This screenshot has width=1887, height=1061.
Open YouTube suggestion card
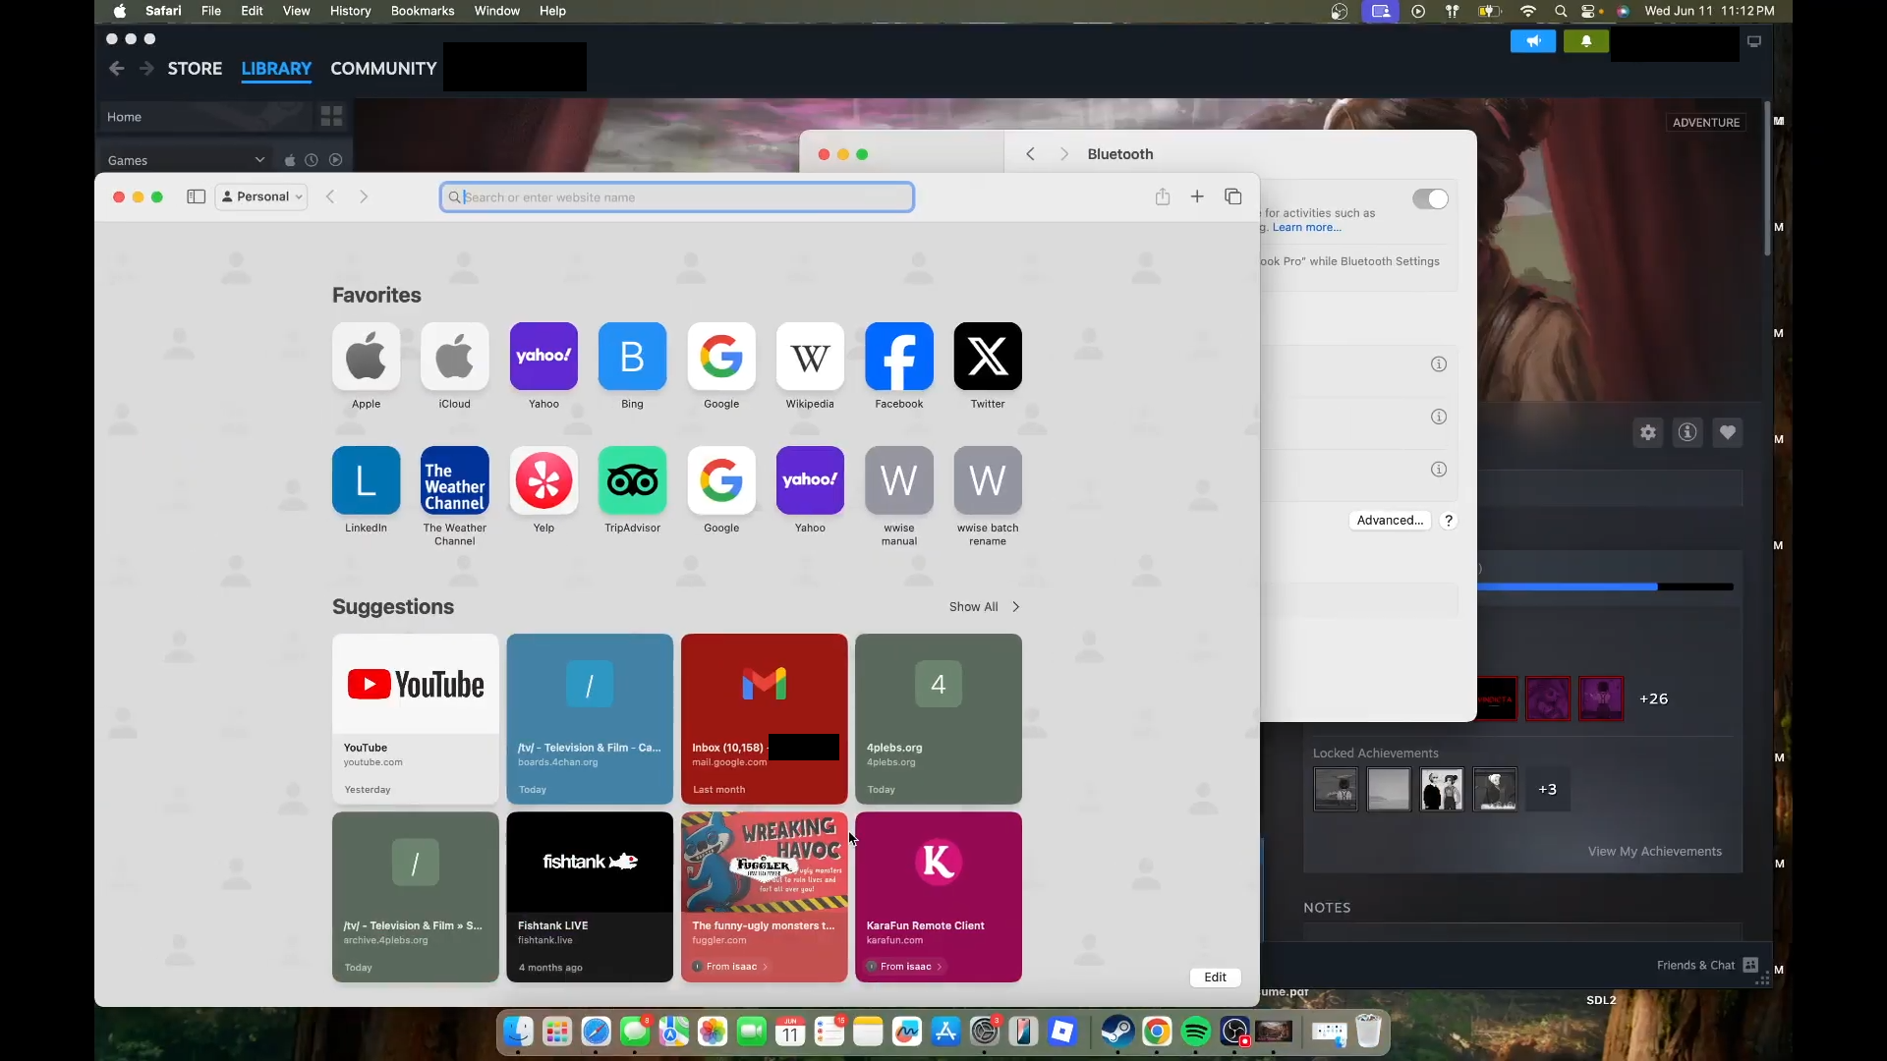click(x=416, y=719)
